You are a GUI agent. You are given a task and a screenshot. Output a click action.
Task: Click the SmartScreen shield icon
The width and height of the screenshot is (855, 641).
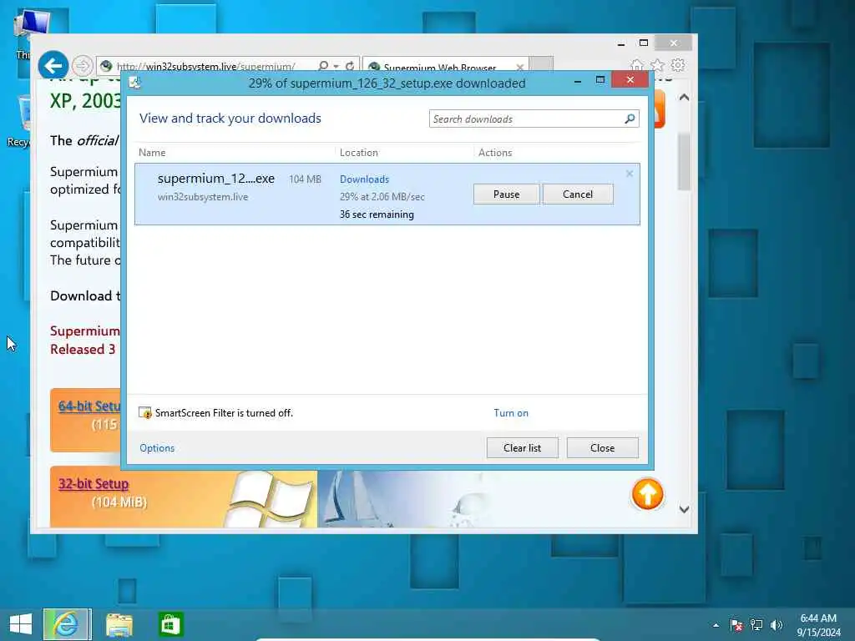[x=145, y=412]
